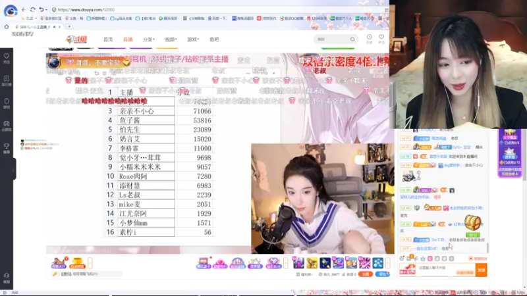The height and width of the screenshot is (296, 527).
Task: Open the golden treasure chest in chat
Action: [472, 223]
